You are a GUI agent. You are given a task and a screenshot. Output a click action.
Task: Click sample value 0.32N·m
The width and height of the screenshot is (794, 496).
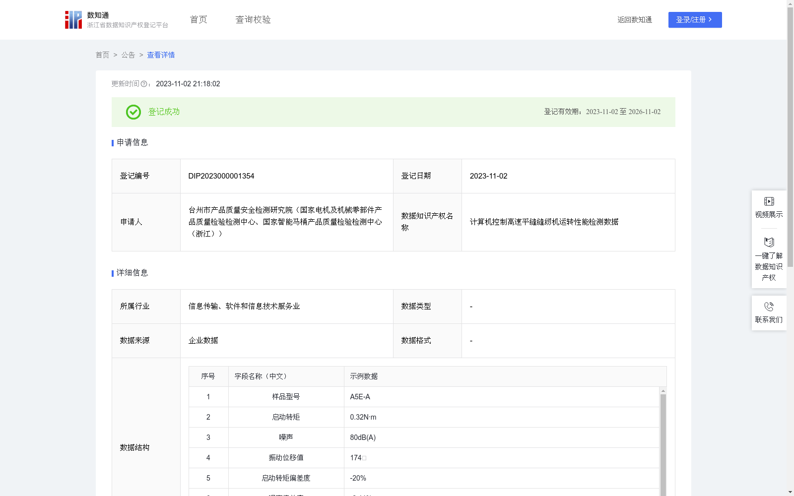[x=363, y=417]
